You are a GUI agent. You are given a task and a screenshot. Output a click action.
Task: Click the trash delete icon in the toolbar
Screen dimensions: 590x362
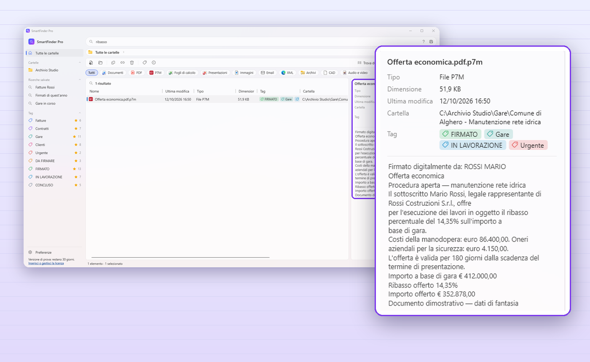click(x=132, y=62)
